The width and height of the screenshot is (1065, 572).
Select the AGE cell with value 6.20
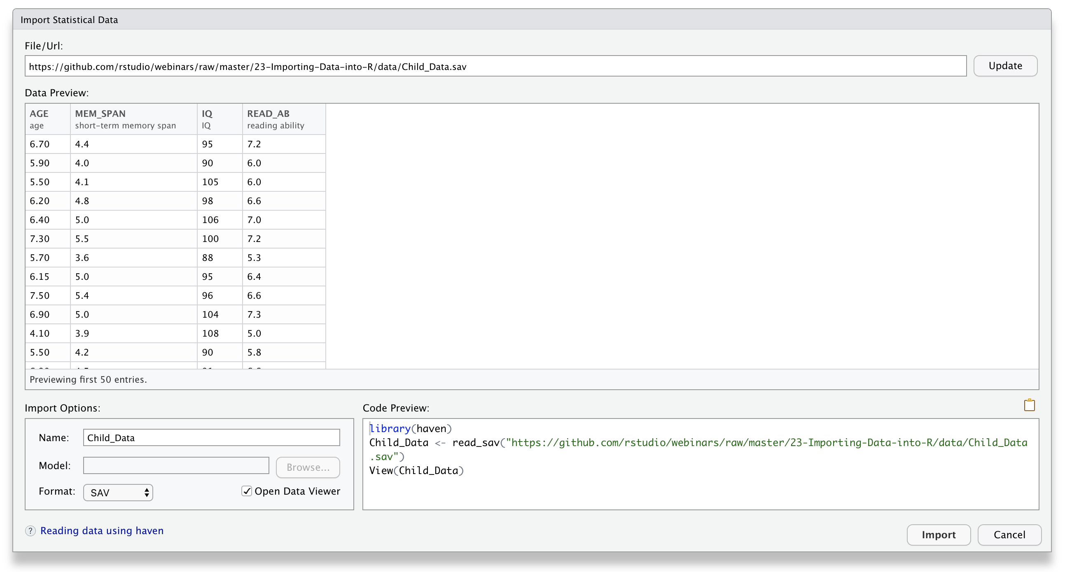(47, 201)
